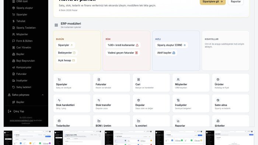Click the Ürünler module box icon

click(218, 79)
